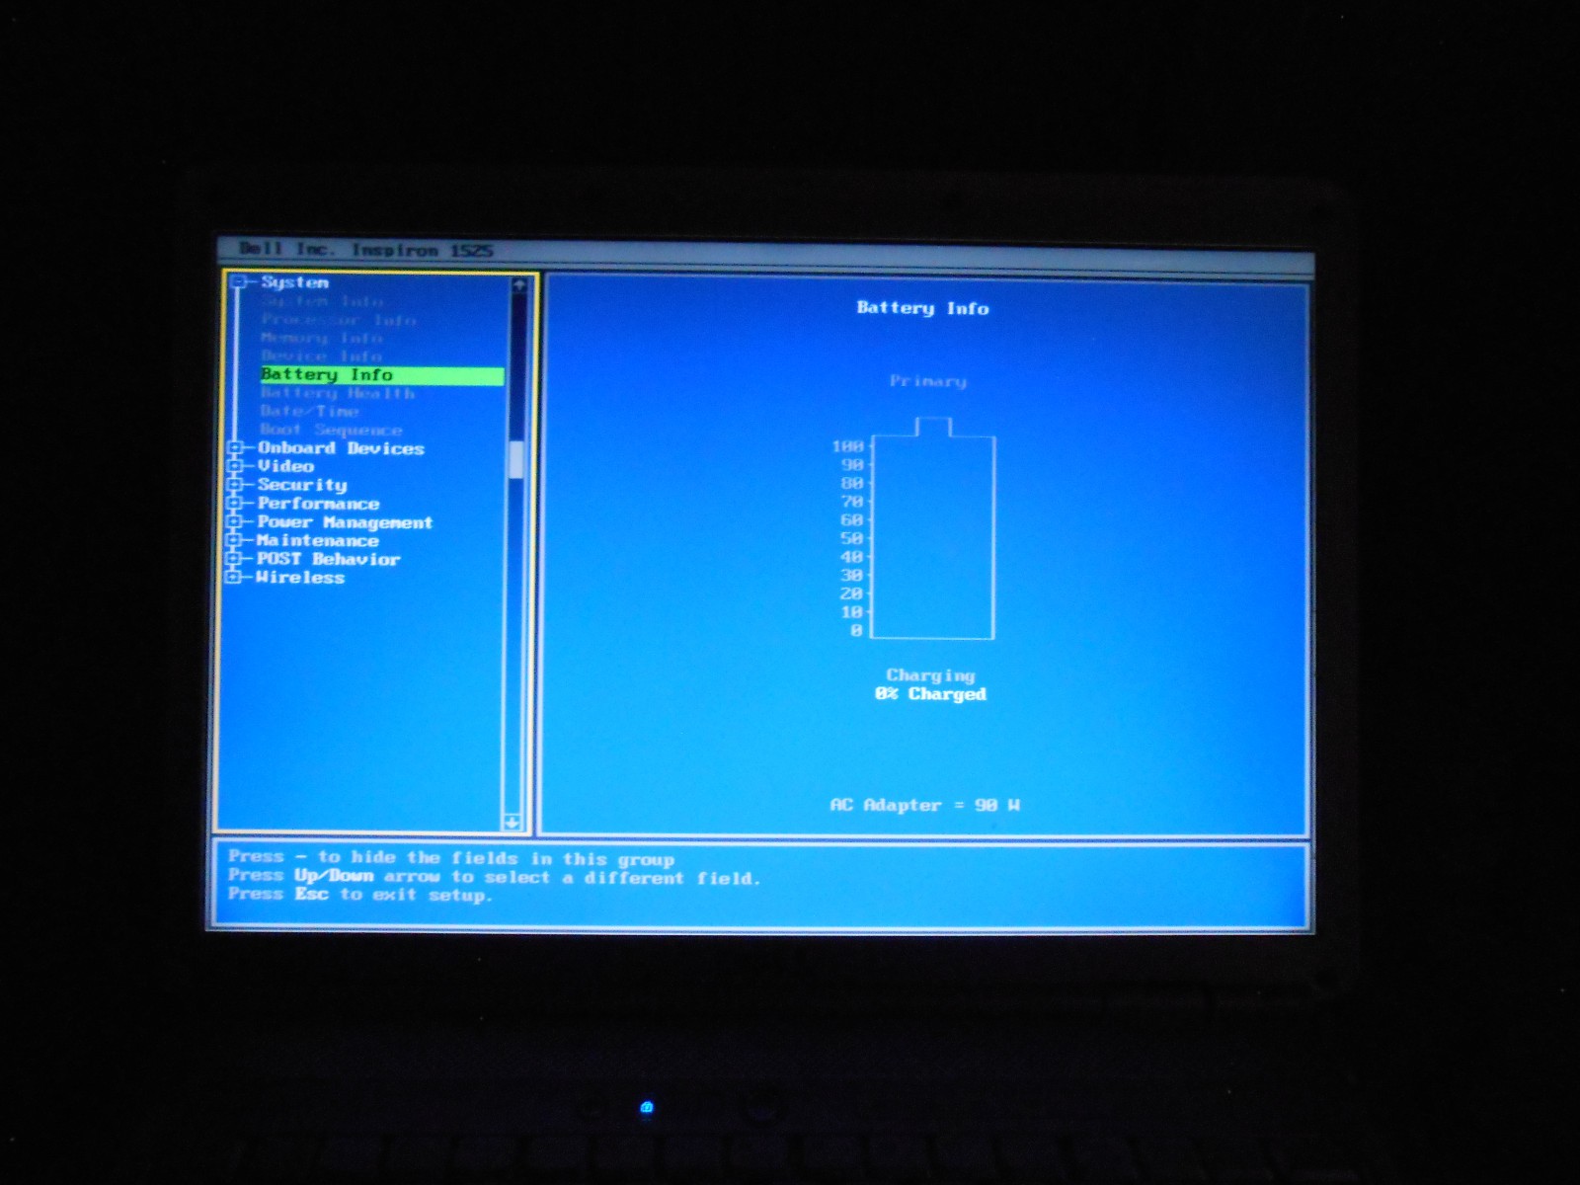Select the Maintenance label
Viewport: 1580px width, 1185px height.
[x=317, y=540]
